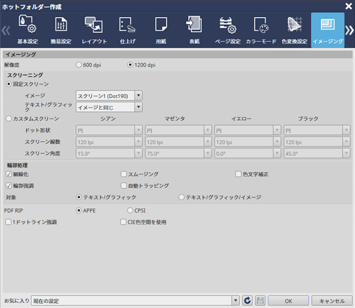Open the カラーモード icon
Screen dimensions: 355x308
click(261, 29)
